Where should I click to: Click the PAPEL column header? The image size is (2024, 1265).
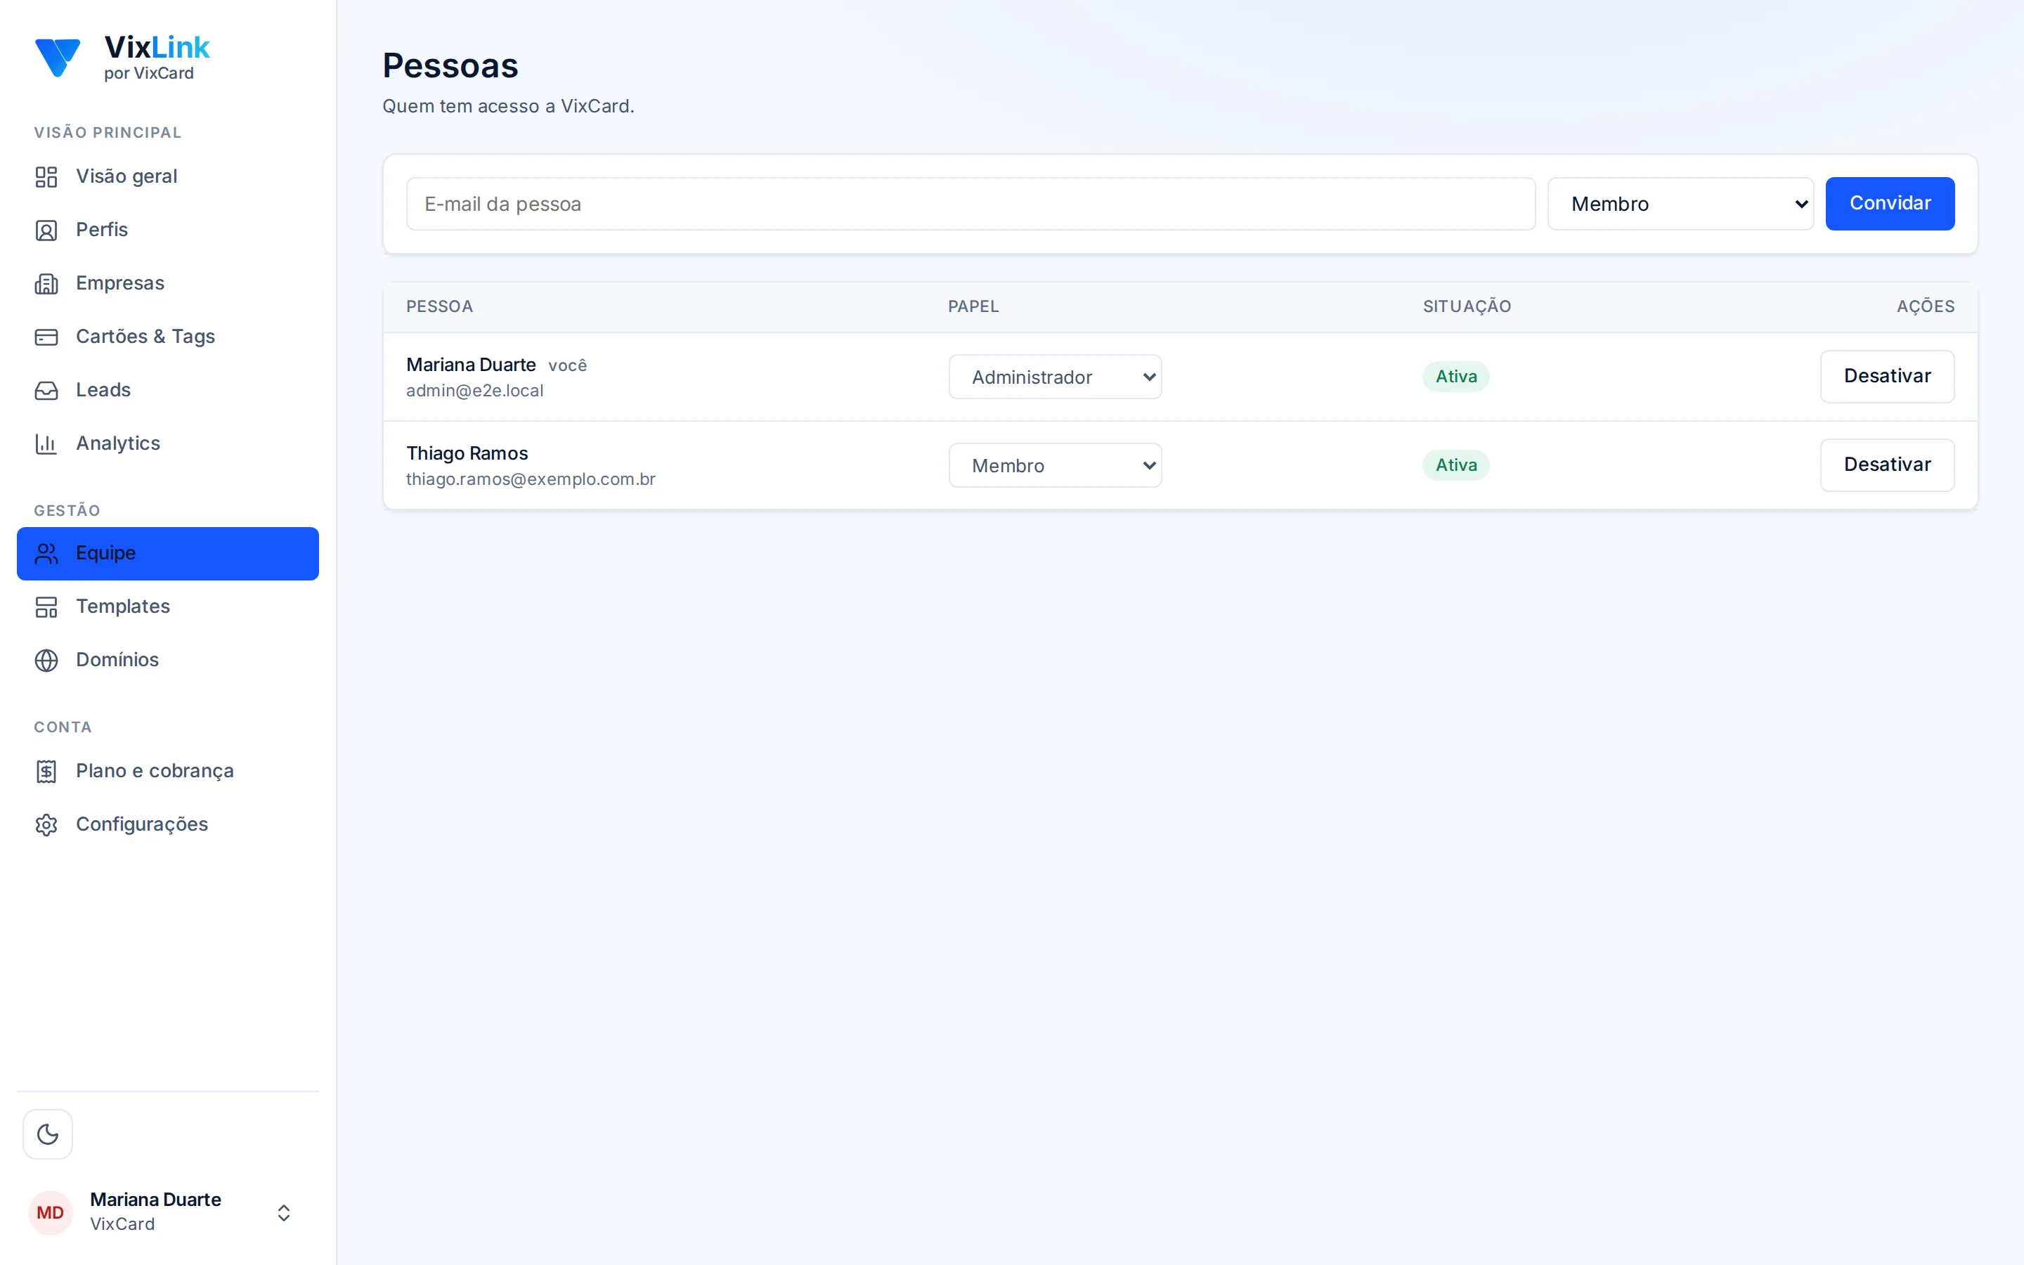click(x=973, y=306)
